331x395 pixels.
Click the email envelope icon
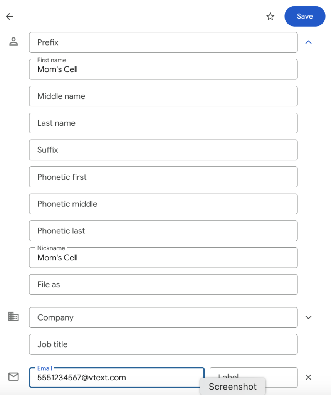pos(13,377)
